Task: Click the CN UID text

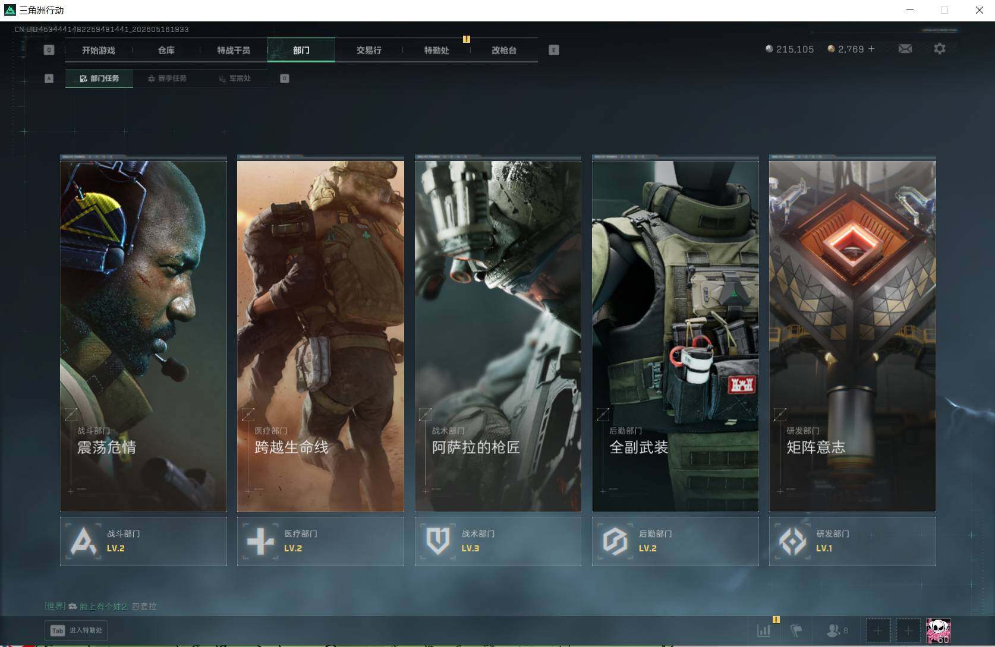Action: pos(102,29)
